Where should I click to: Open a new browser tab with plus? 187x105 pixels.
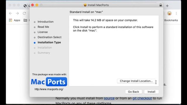(x=167, y=6)
